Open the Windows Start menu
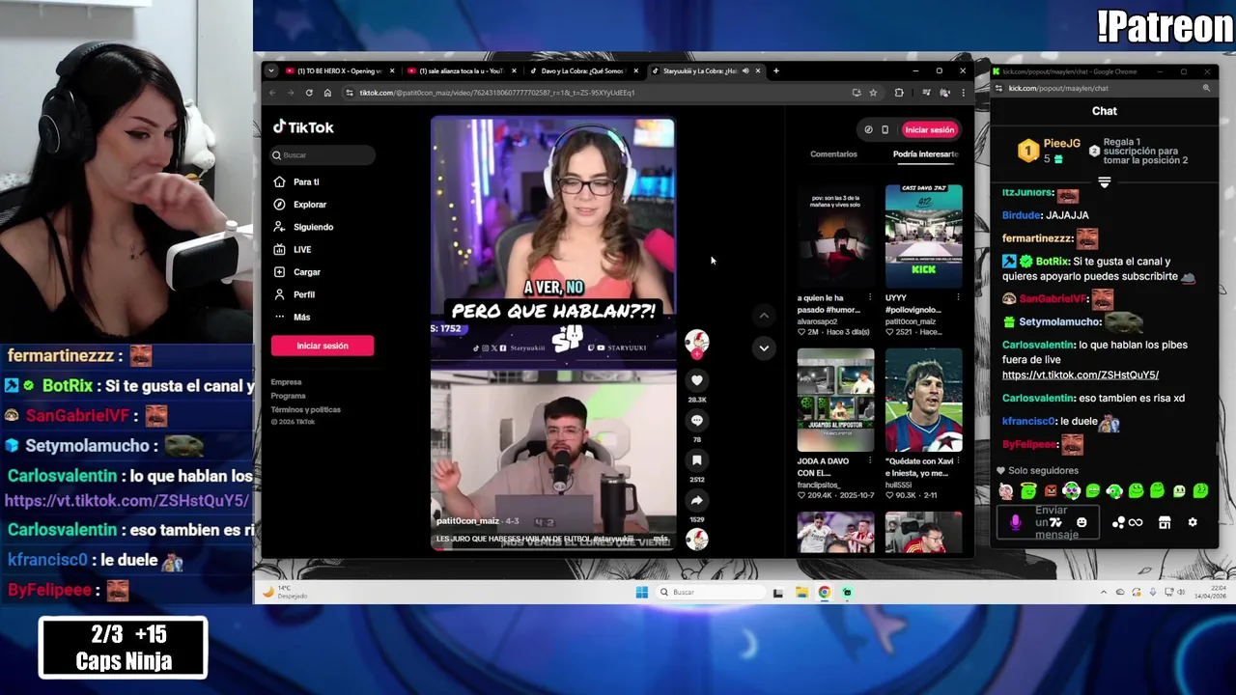This screenshot has height=695, width=1236. click(x=641, y=592)
